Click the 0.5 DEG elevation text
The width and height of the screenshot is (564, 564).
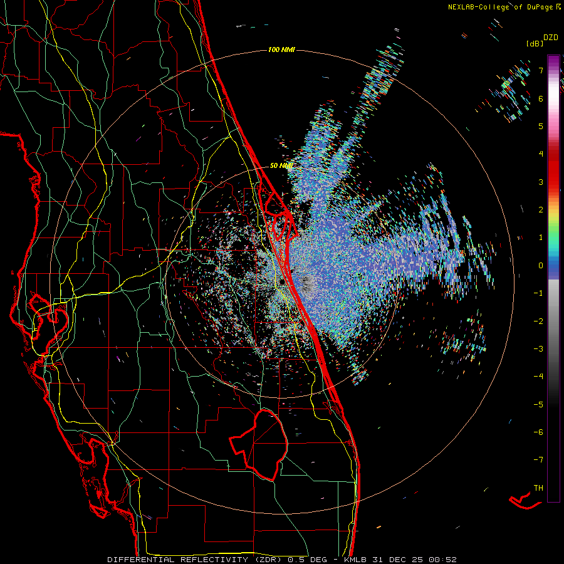click(308, 560)
